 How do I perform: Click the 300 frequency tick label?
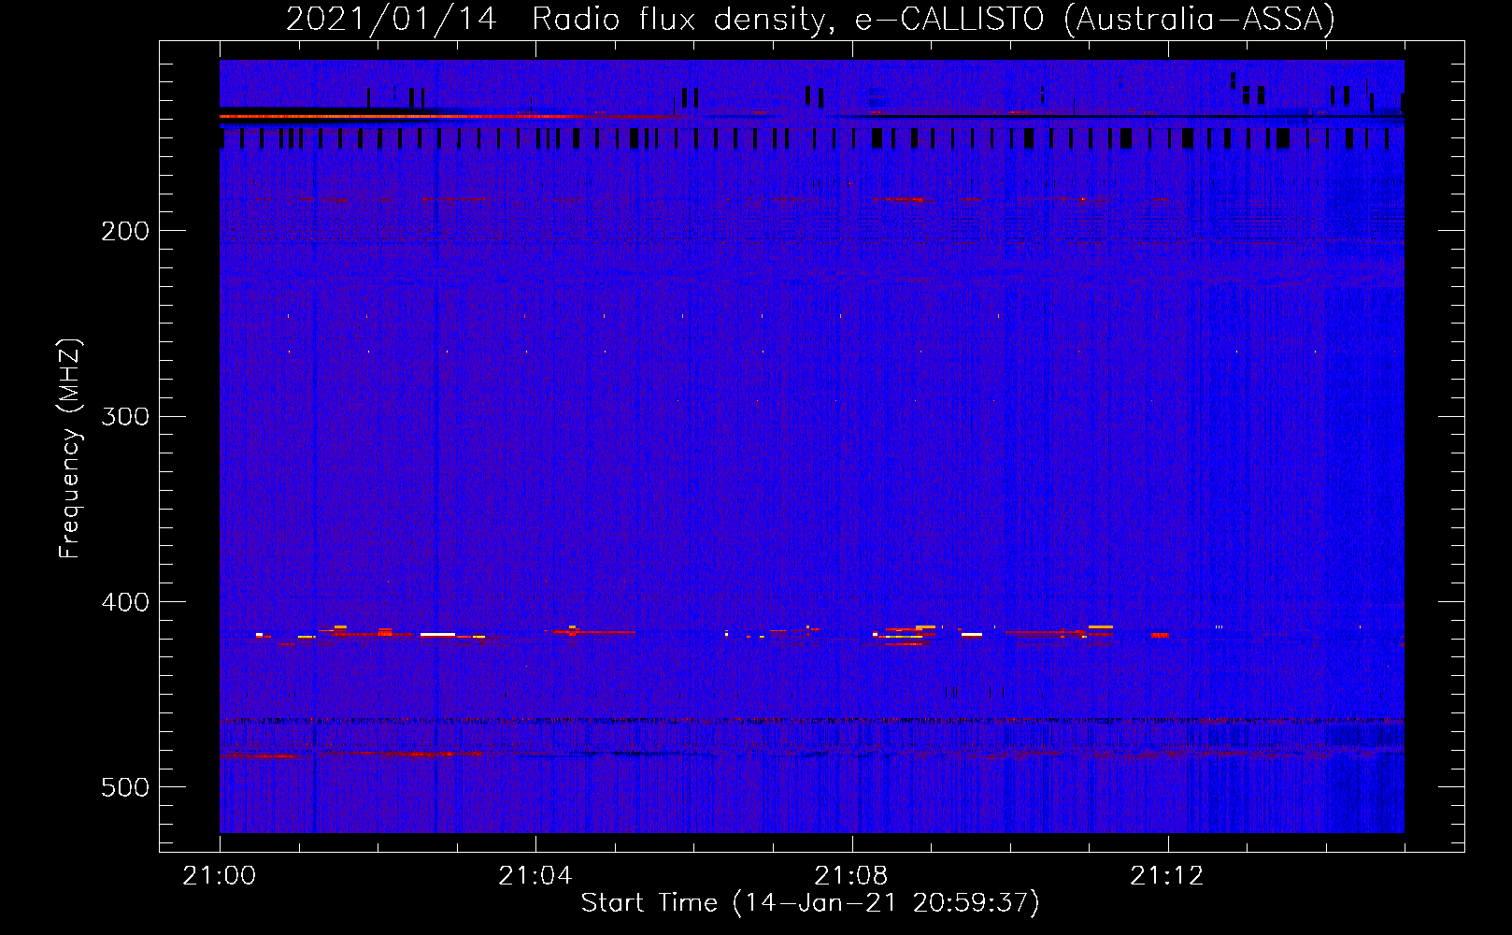point(125,416)
